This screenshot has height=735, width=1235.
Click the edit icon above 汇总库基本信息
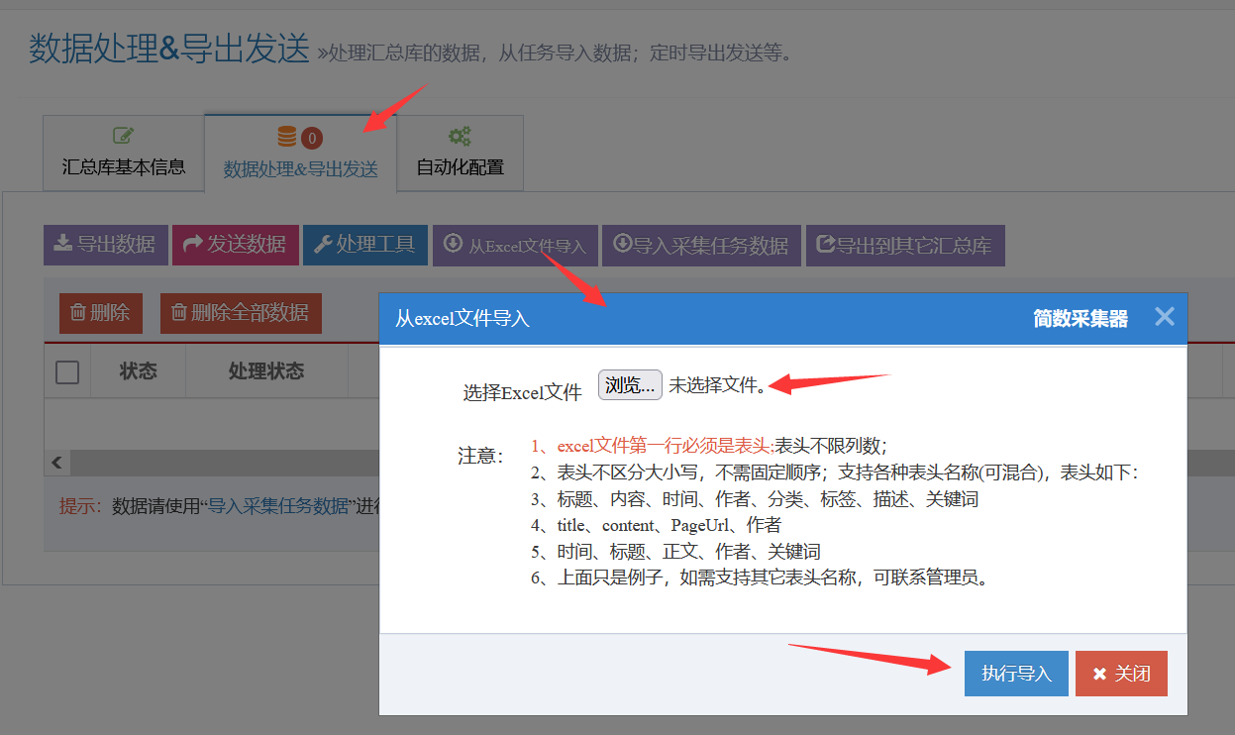pyautogui.click(x=123, y=136)
